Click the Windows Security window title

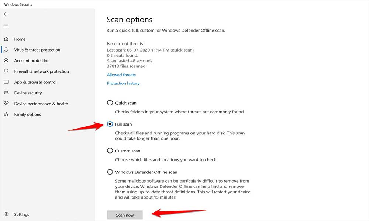pyautogui.click(x=18, y=4)
